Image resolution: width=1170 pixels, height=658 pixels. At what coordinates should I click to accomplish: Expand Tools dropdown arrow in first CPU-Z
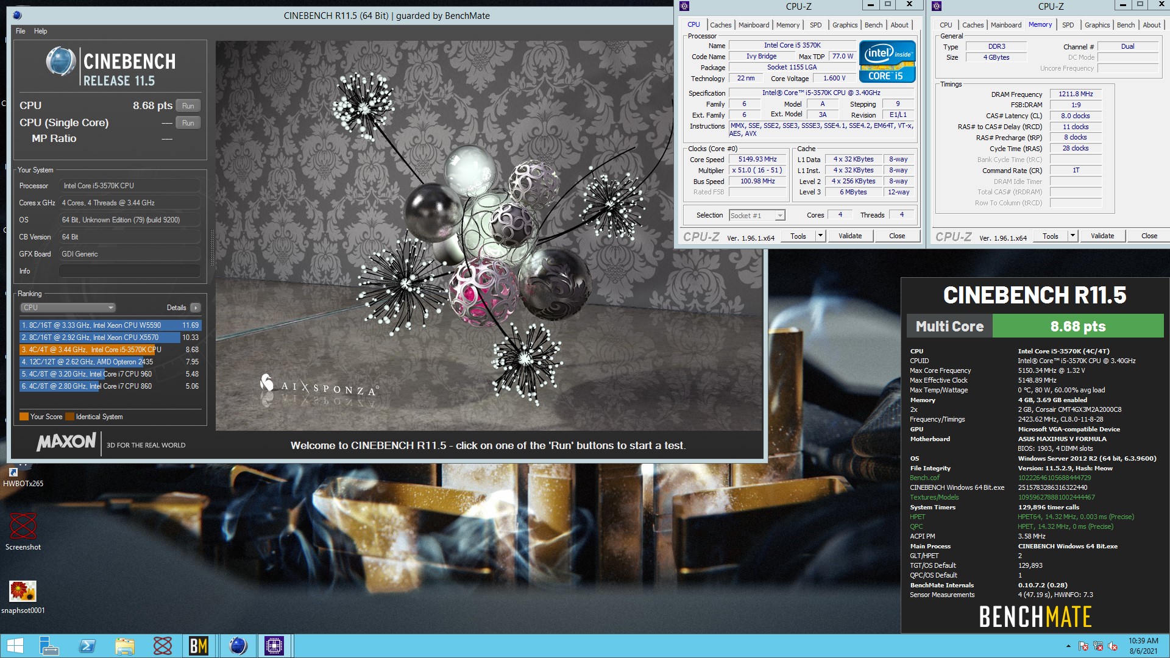pos(820,236)
